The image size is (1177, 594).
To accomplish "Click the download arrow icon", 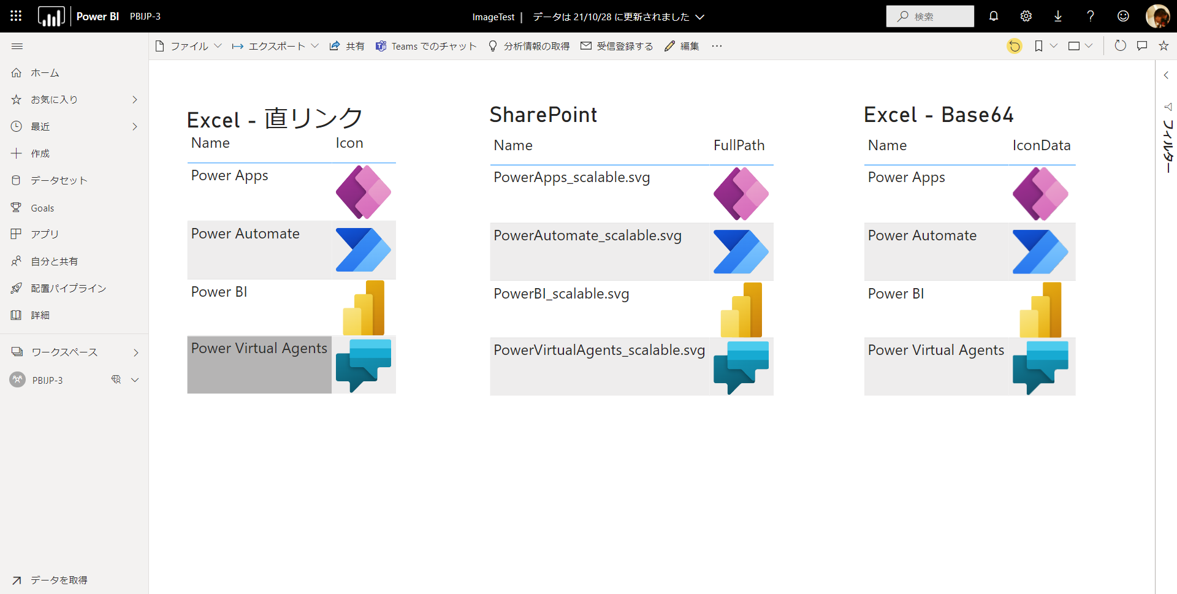I will pos(1058,16).
